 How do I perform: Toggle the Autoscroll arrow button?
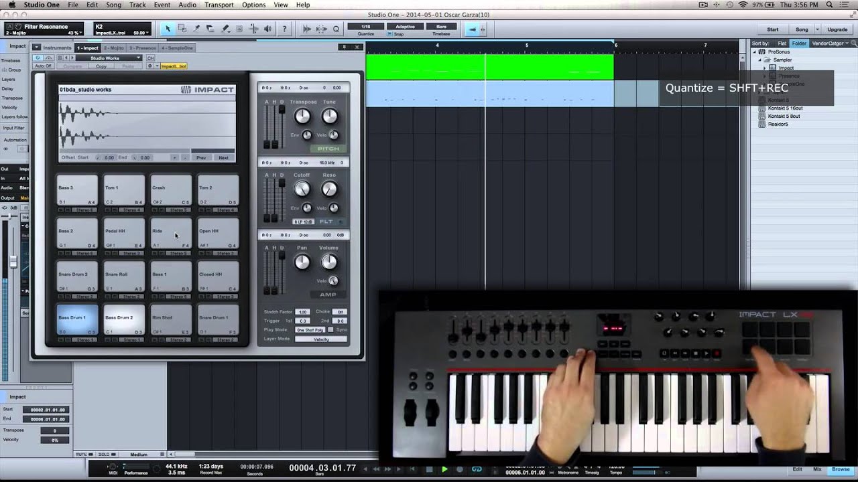point(473,29)
